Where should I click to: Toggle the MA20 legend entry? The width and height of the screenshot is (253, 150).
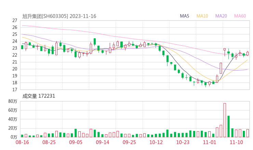click(221, 16)
